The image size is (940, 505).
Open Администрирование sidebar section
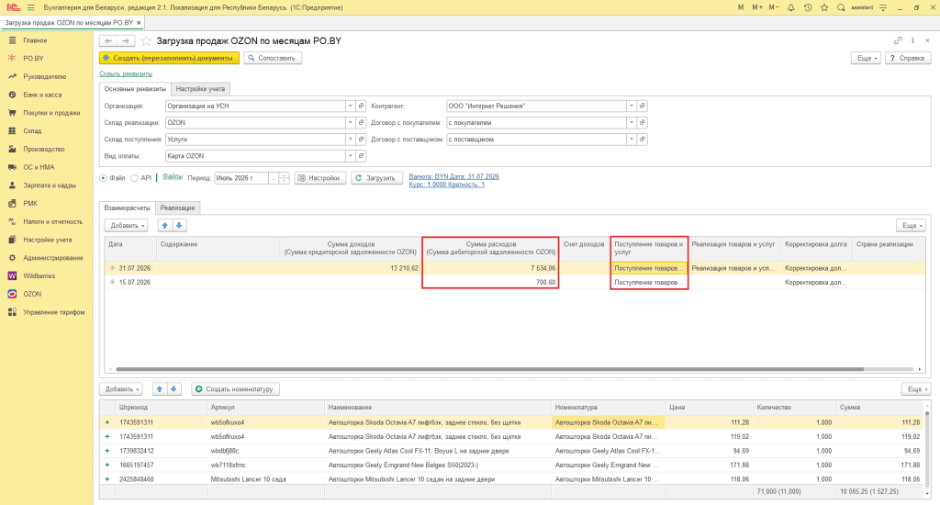tap(52, 258)
